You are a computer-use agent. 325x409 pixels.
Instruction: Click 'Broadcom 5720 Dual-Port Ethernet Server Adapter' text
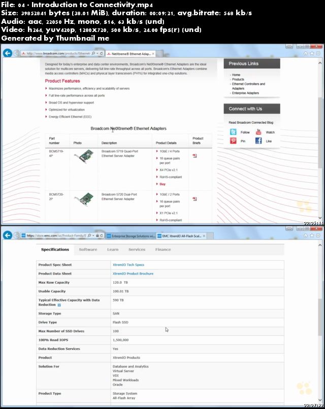click(x=119, y=197)
